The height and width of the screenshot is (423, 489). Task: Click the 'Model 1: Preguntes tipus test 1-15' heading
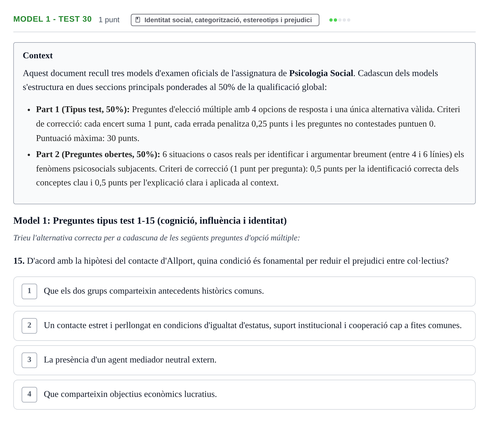pos(150,221)
